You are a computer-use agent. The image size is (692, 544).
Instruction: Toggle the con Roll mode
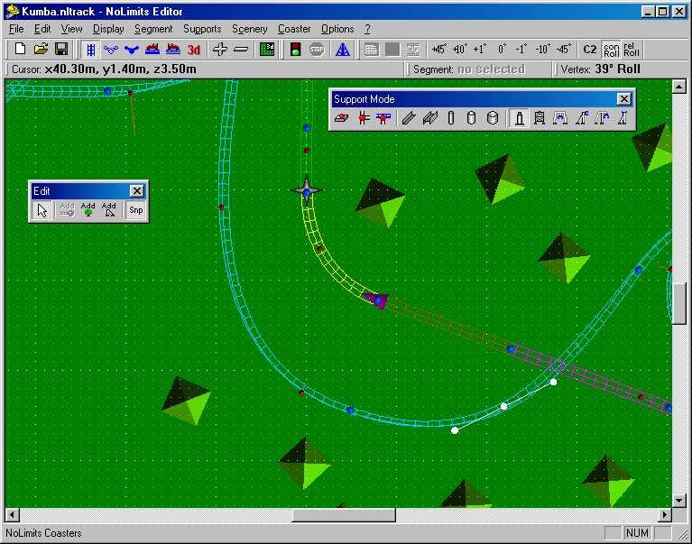click(612, 50)
